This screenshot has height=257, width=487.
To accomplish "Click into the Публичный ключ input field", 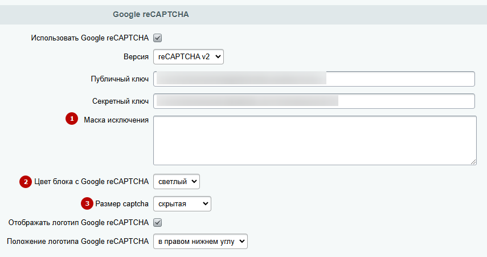I will coord(314,79).
